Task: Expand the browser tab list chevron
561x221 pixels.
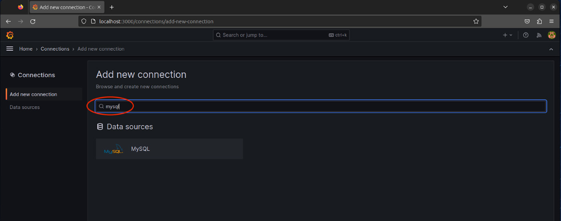Action: click(505, 7)
